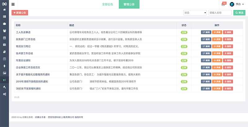Click the 正常 status badge for 工人先进事迹
This screenshot has height=127, width=248.
coord(184,32)
